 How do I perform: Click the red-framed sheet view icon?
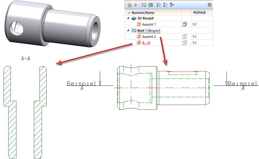pyautogui.click(x=144, y=5)
